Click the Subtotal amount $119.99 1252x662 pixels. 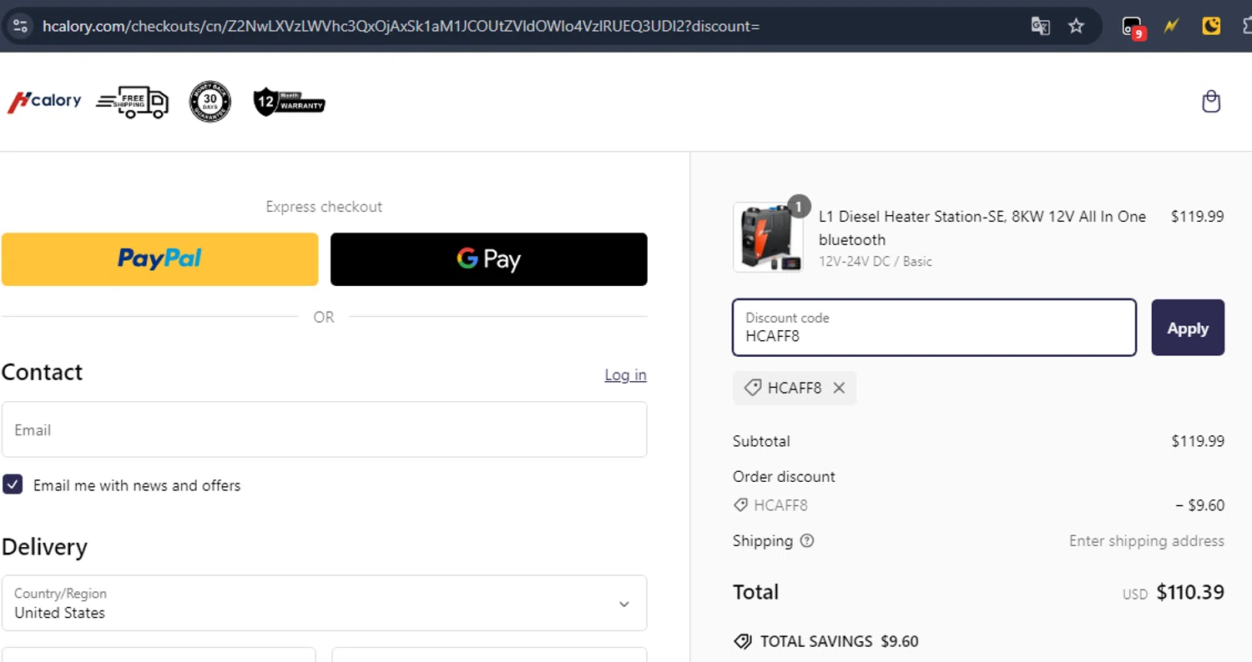1198,441
